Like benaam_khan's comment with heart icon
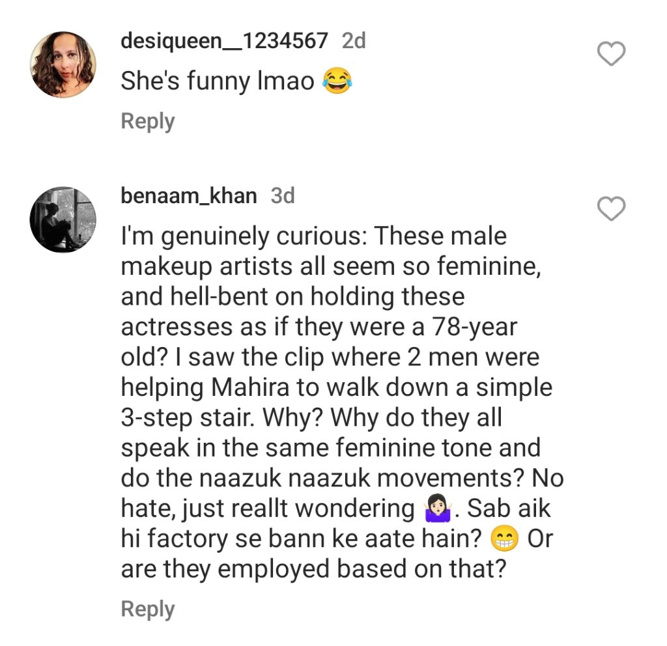 [611, 209]
